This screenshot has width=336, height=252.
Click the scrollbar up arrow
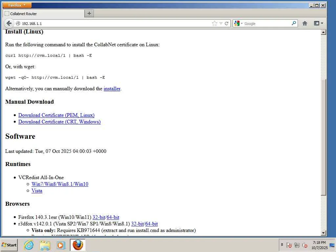point(323,32)
